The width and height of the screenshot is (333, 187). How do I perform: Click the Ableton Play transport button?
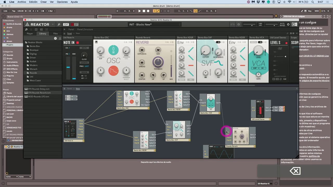[x=139, y=11]
